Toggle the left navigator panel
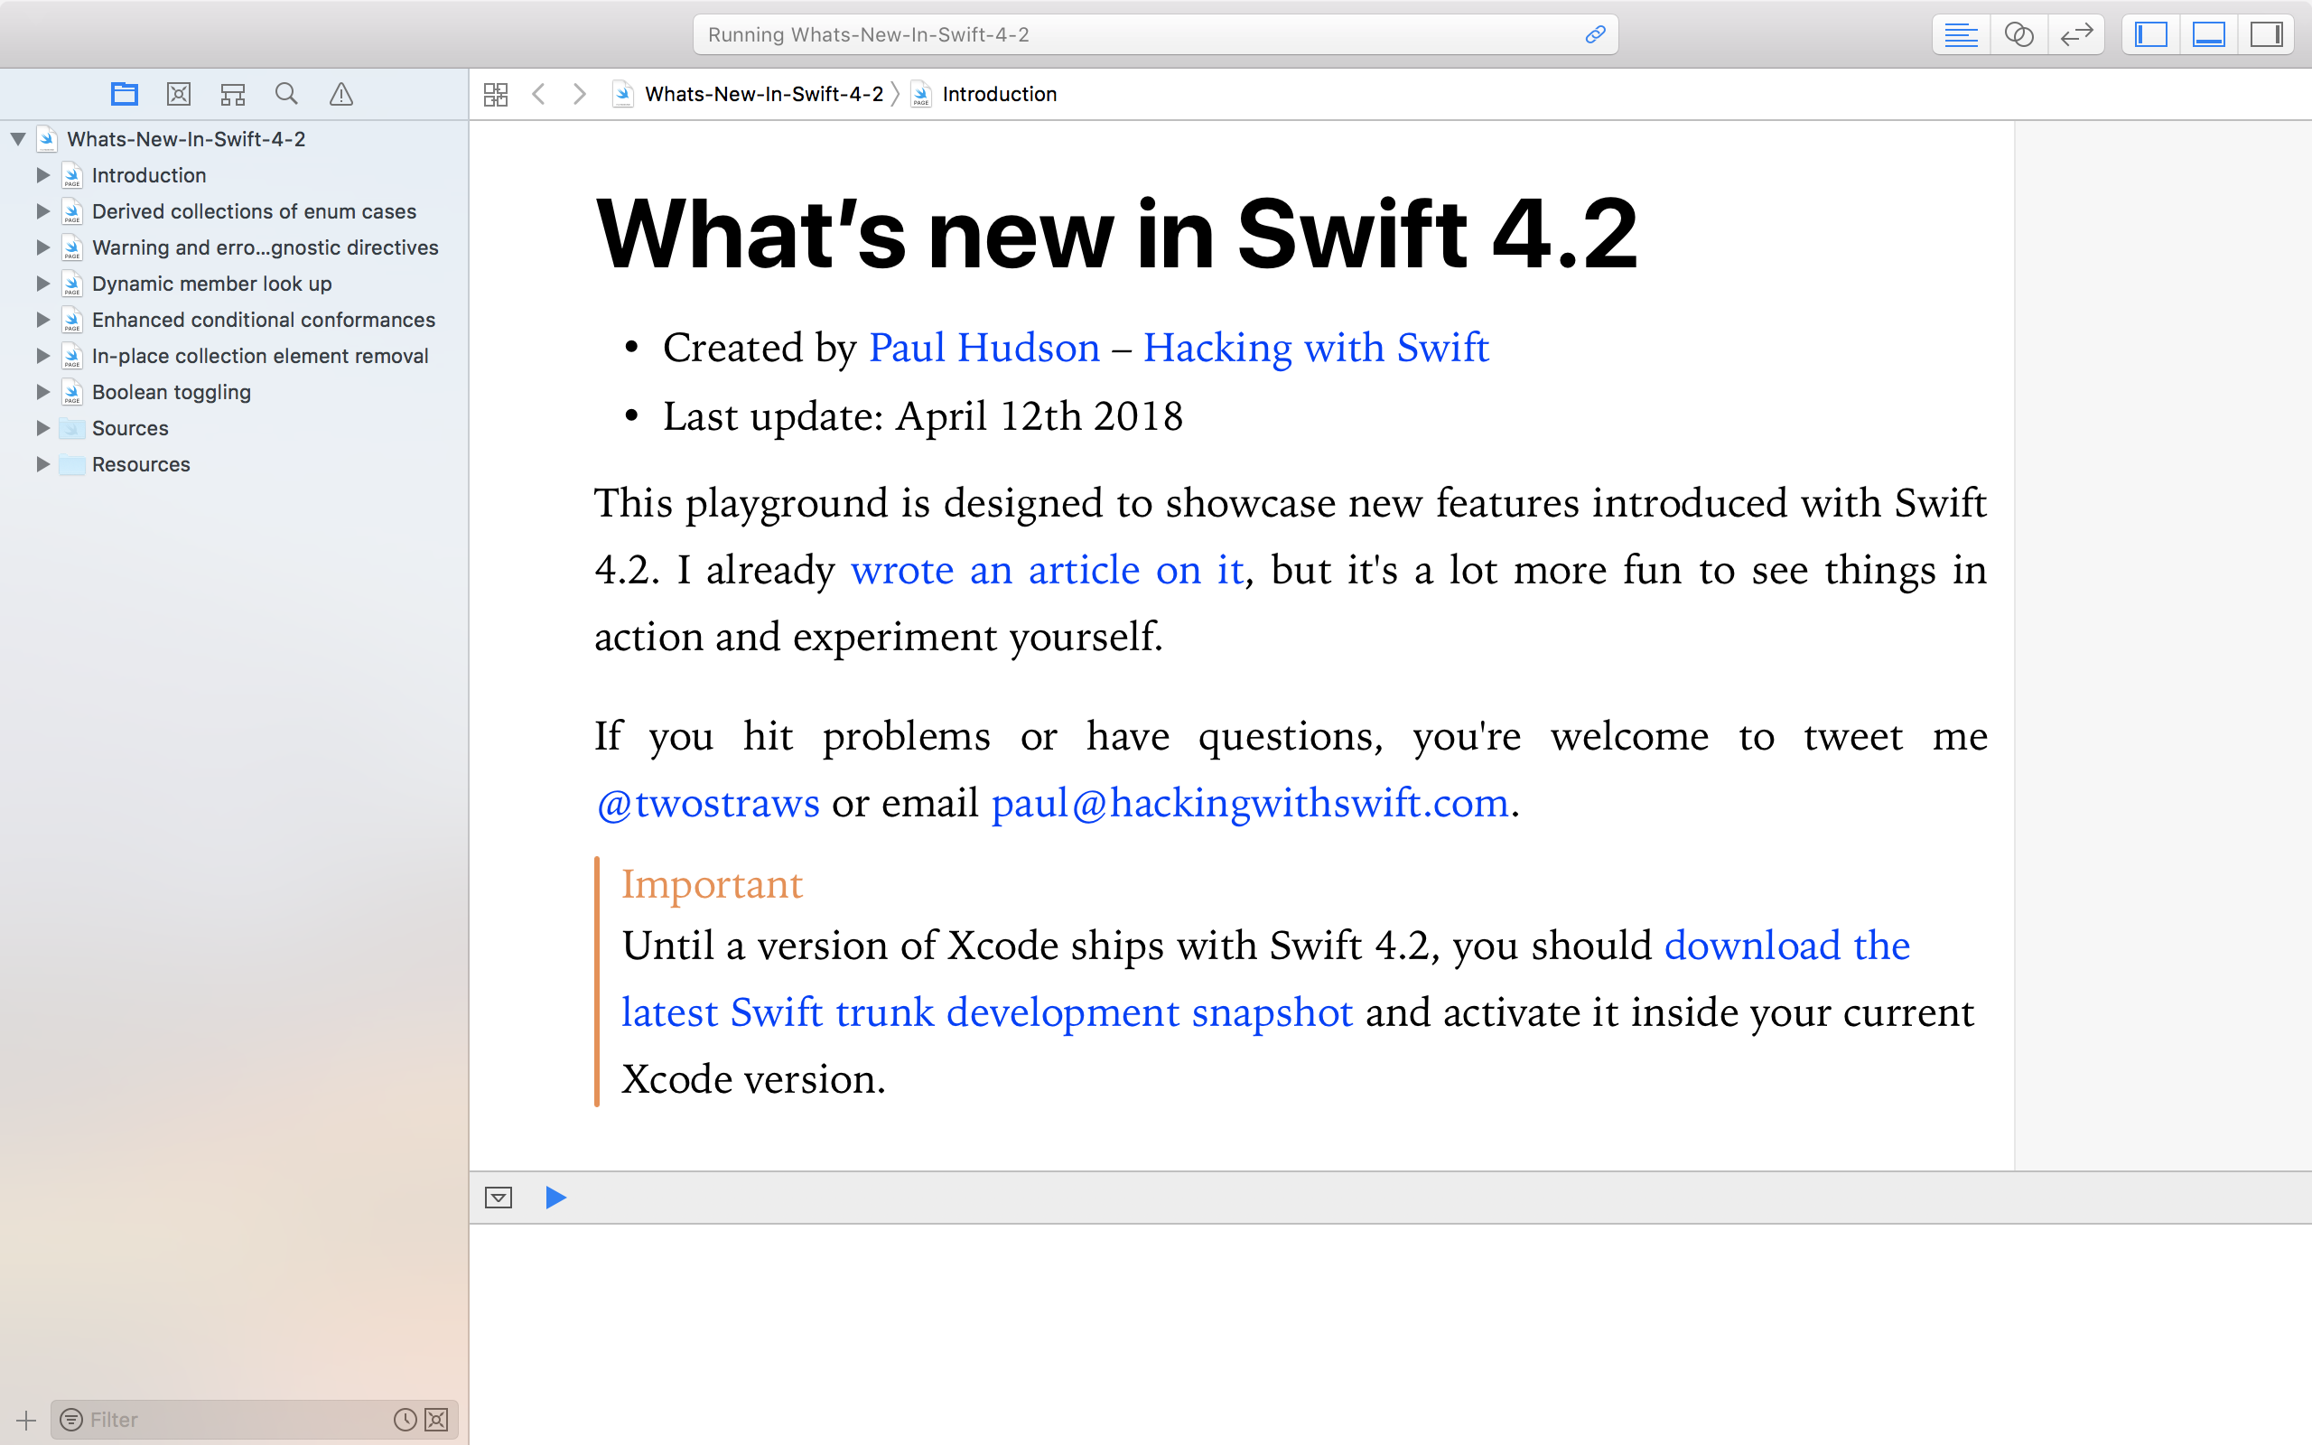Viewport: 2312px width, 1445px height. [x=2150, y=34]
